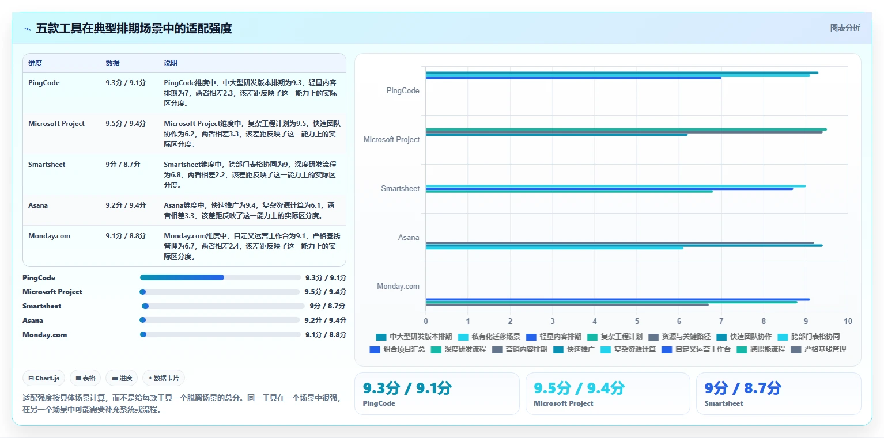Click the Chart.js tag
The image size is (884, 438).
point(44,378)
